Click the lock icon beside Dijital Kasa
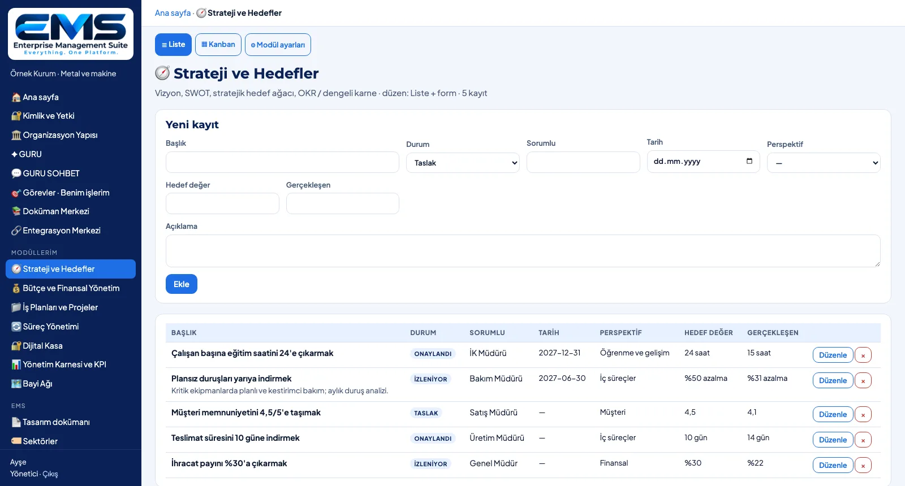Screen dimensions: 905x486 pyautogui.click(x=16, y=346)
